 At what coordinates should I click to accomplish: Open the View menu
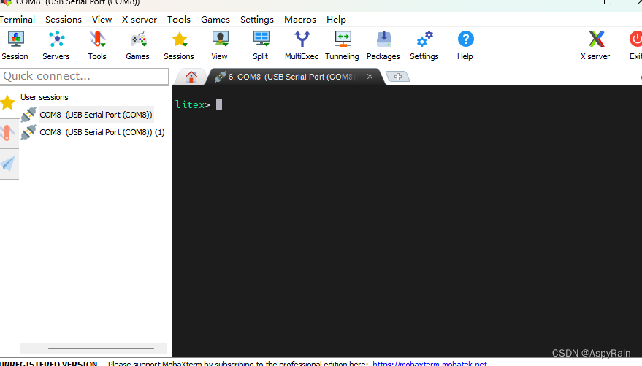click(102, 19)
